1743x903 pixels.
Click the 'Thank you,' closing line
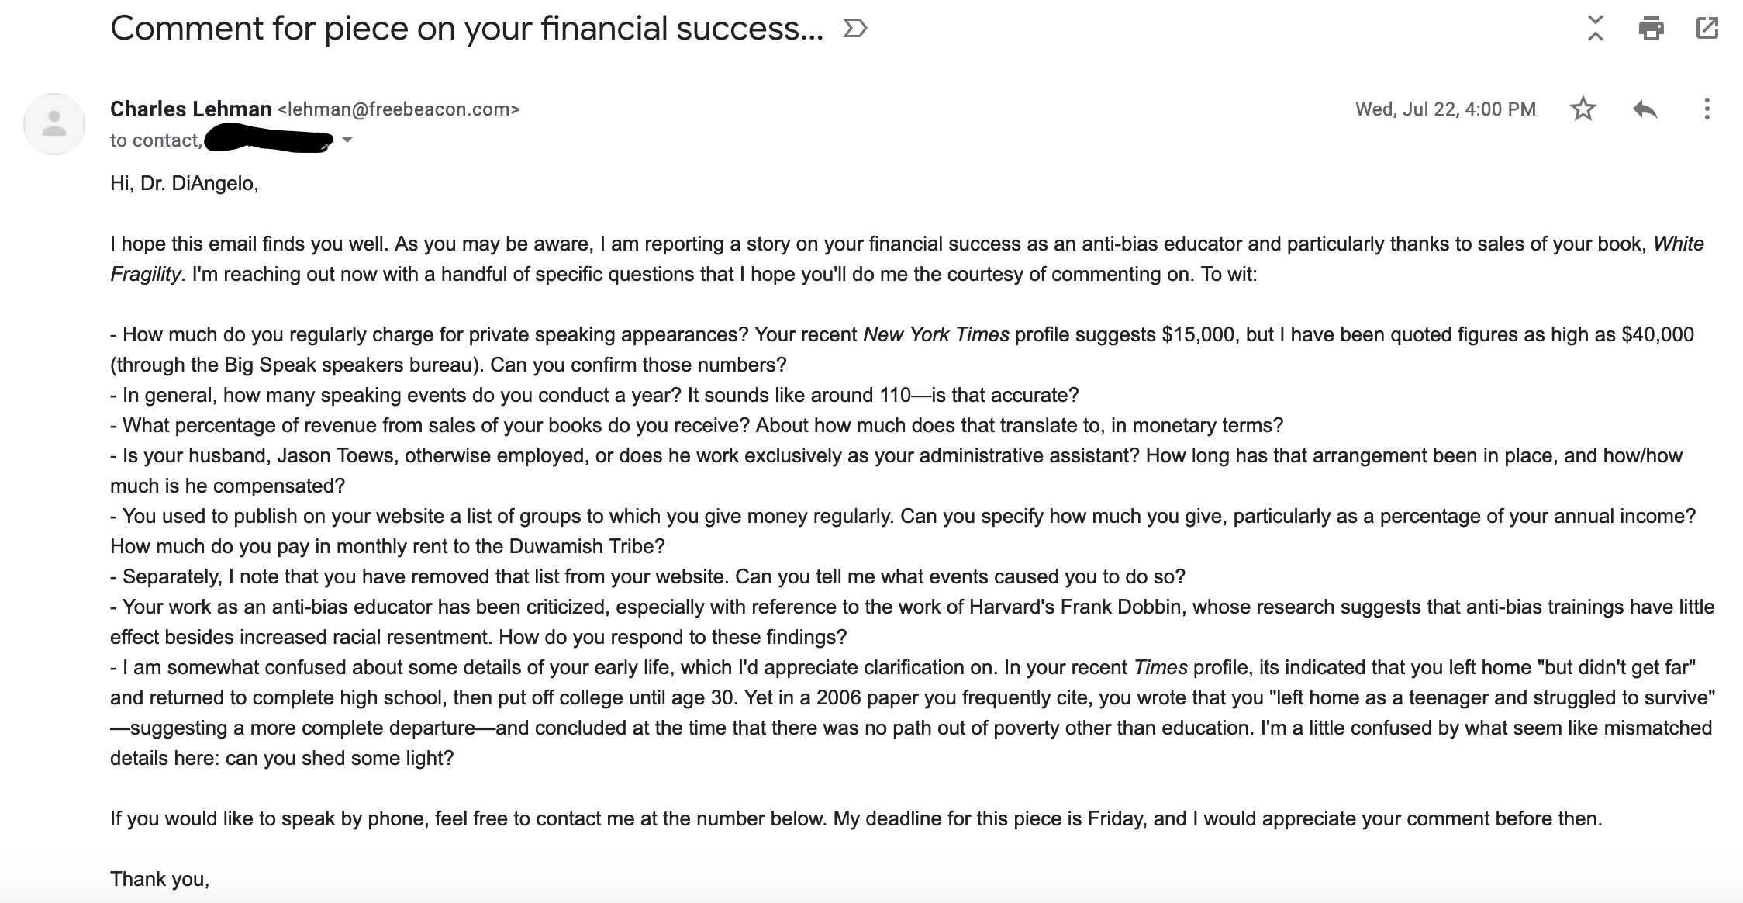[x=160, y=879]
